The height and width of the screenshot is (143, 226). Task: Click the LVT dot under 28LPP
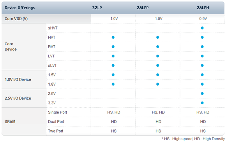[158, 56]
